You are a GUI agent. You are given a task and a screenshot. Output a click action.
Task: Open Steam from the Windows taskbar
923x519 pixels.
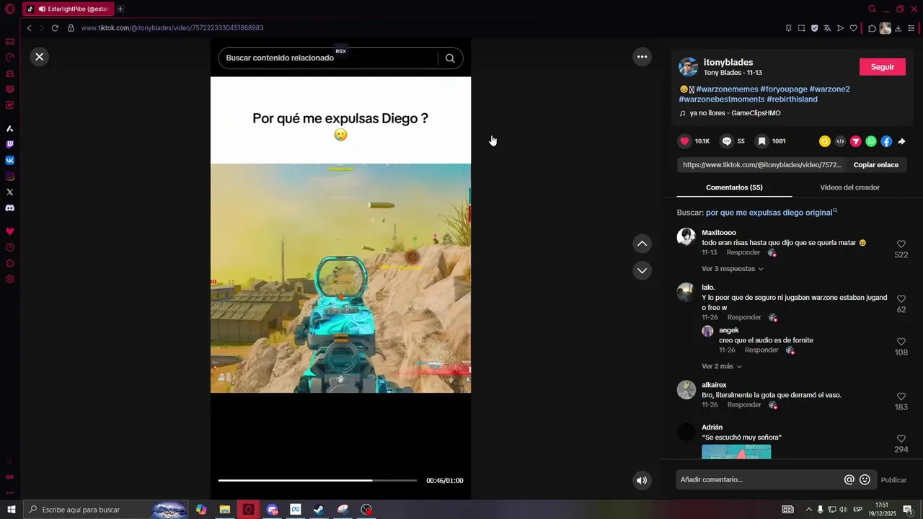318,510
